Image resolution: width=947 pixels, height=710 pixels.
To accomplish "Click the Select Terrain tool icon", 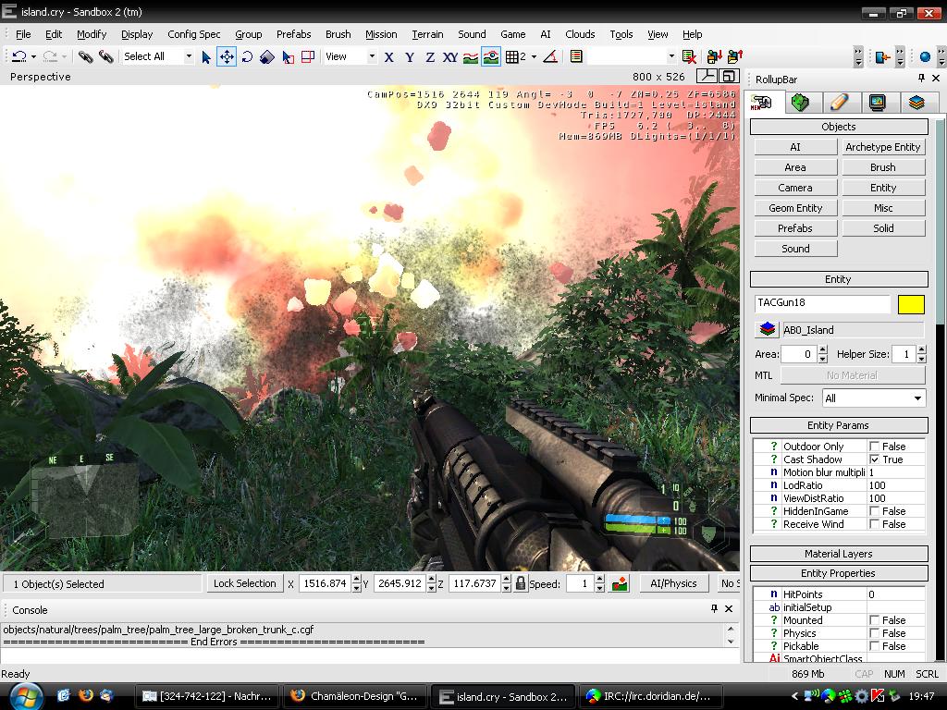I will (x=289, y=56).
